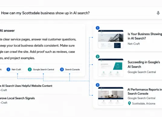Click the teal number 2 badge beside Google Search Central chip
The height and width of the screenshot is (117, 162).
tap(30, 69)
